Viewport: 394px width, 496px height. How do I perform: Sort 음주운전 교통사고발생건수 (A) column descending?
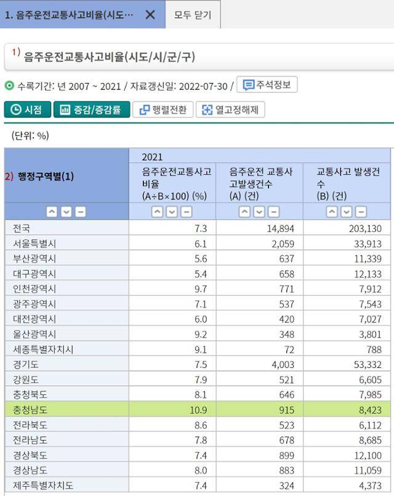[x=259, y=212]
